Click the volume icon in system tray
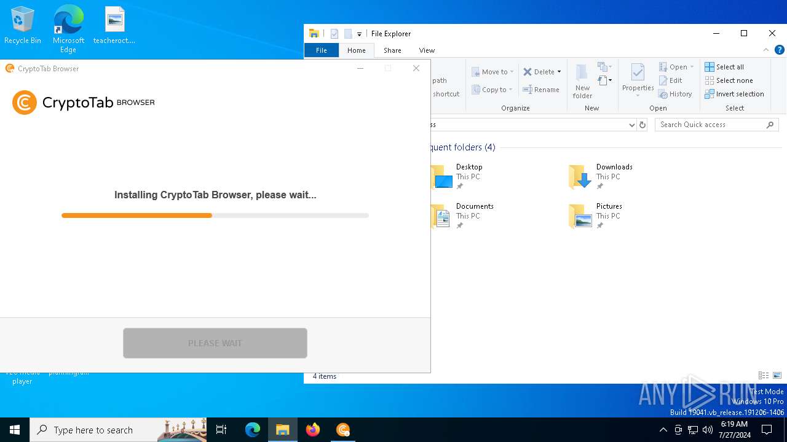 pos(708,430)
